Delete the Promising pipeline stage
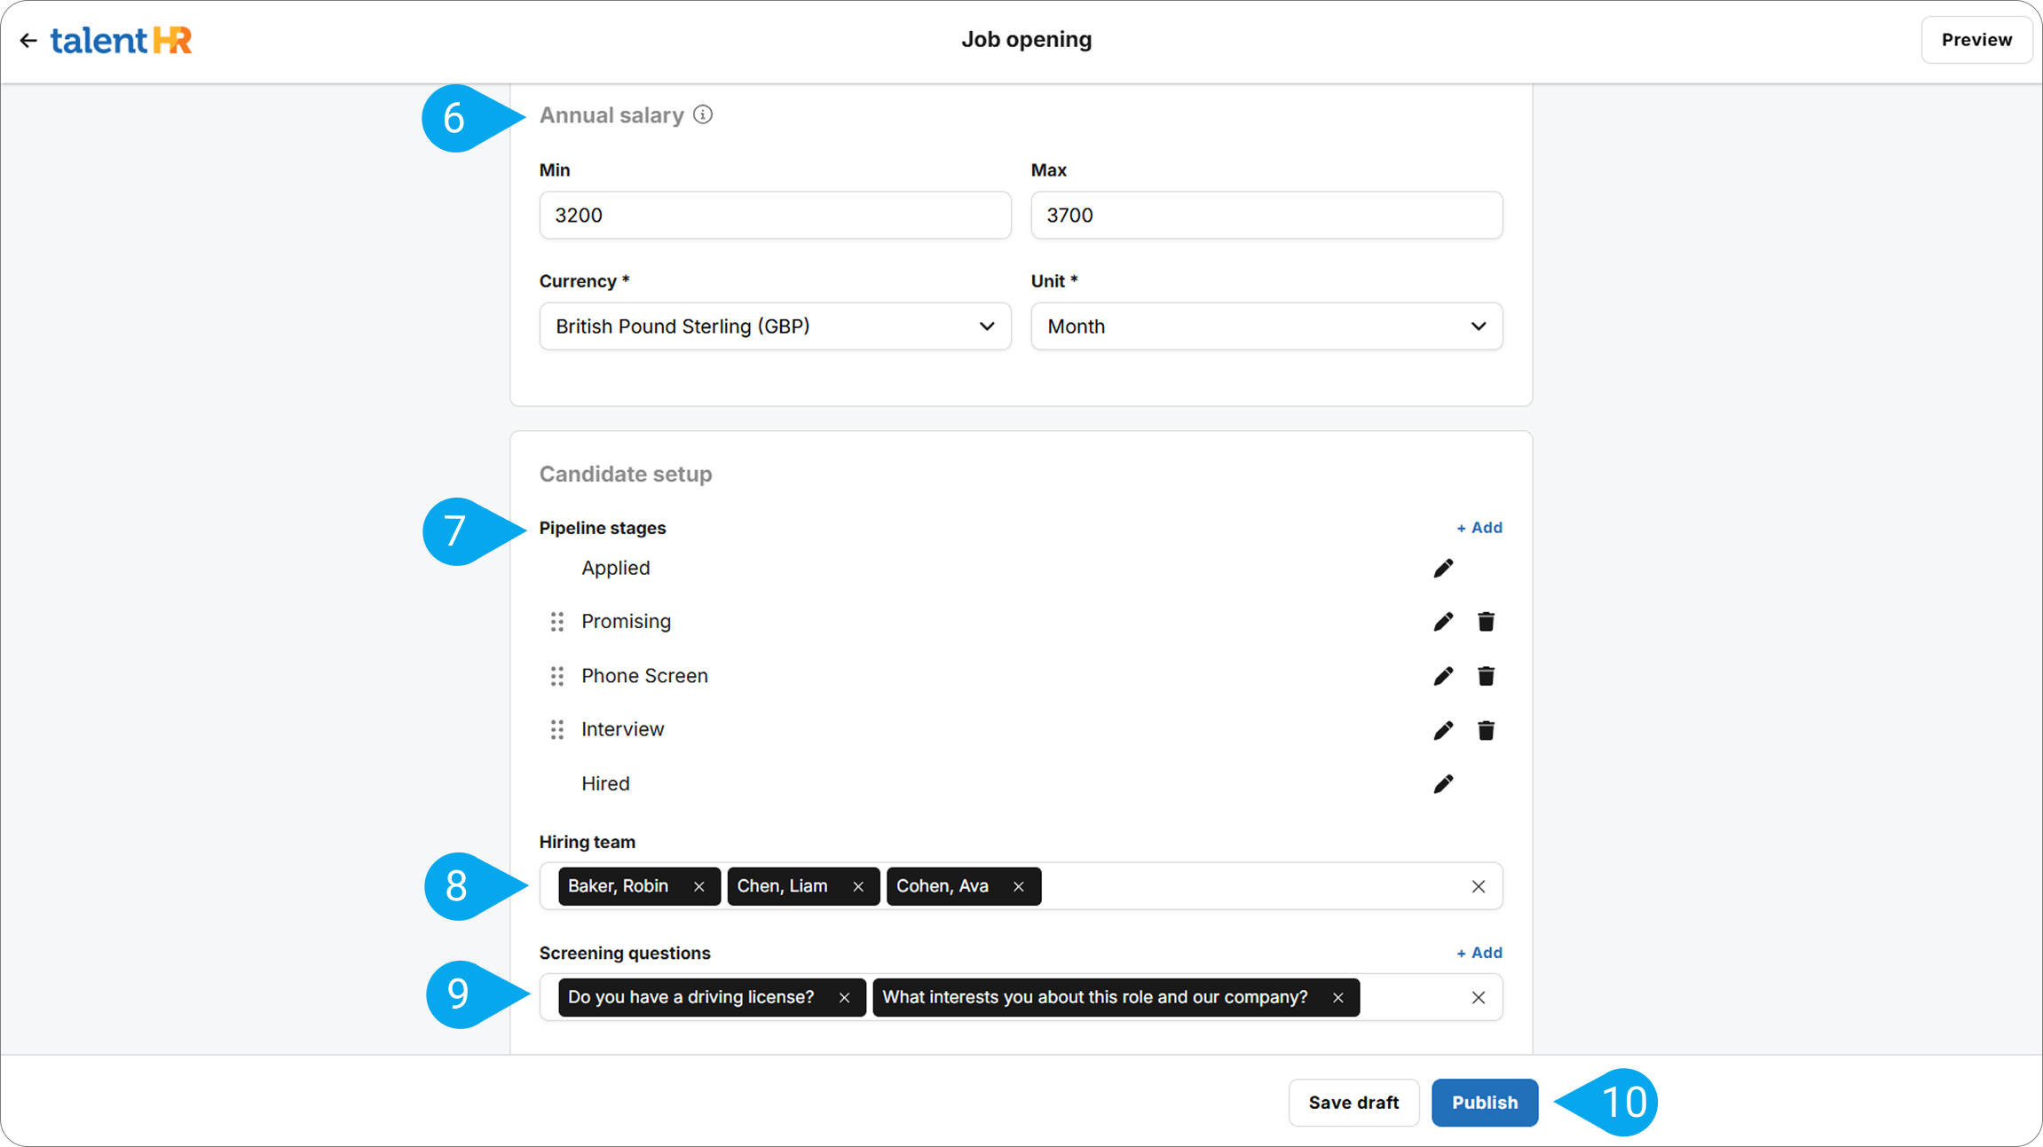Image resolution: width=2043 pixels, height=1147 pixels. pyautogui.click(x=1486, y=622)
